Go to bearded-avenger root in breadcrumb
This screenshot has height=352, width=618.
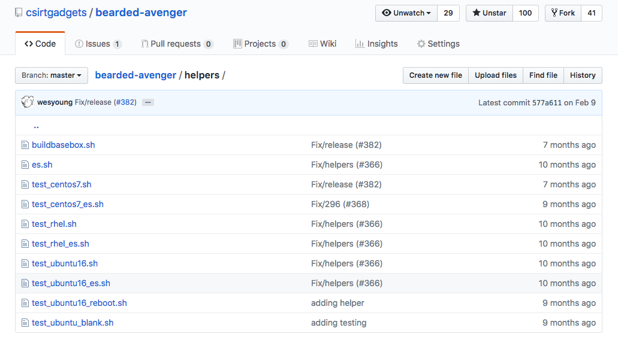(135, 75)
